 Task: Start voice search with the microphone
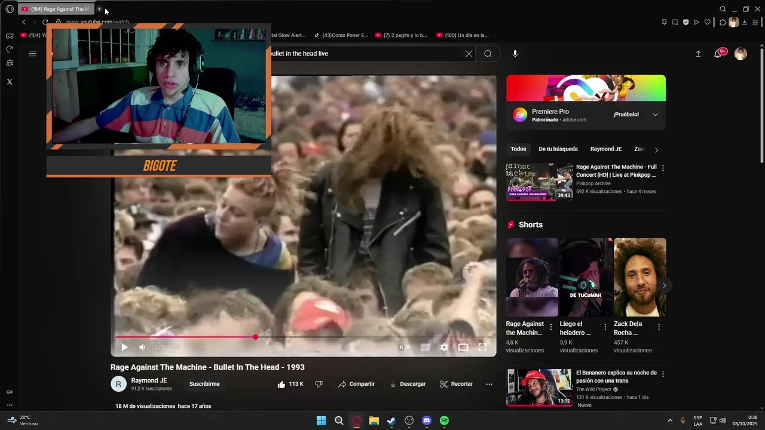515,54
